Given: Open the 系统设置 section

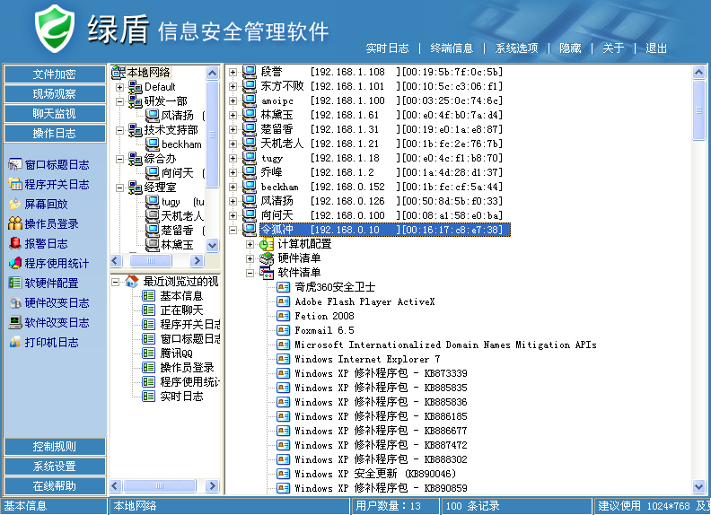Looking at the screenshot, I should [x=55, y=466].
